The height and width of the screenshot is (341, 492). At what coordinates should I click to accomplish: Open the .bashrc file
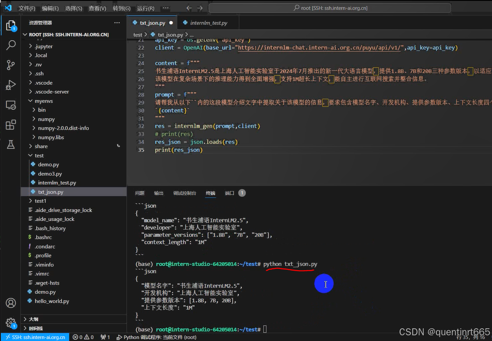coord(43,237)
